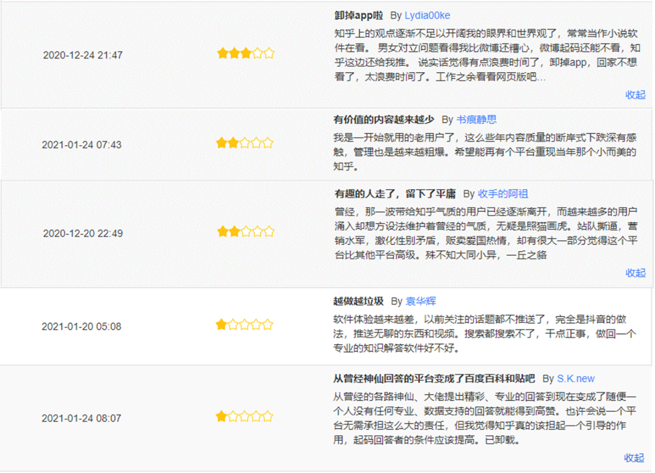Click one-star rating beside 2021-01-24 08:07
This screenshot has height=473, width=655.
pos(245,417)
